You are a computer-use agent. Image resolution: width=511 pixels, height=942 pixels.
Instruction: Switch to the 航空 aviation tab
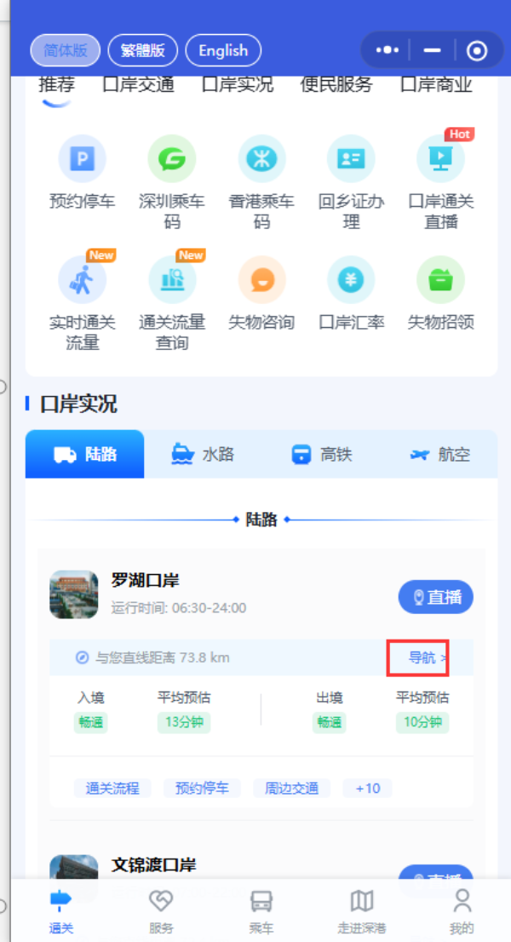click(439, 454)
